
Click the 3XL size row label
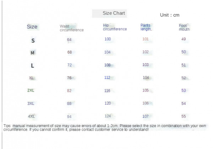pos(31,103)
